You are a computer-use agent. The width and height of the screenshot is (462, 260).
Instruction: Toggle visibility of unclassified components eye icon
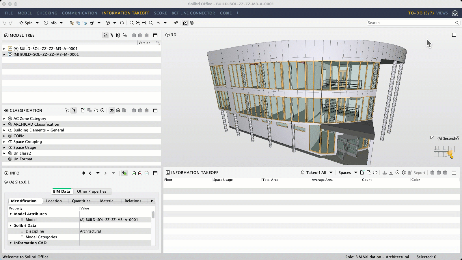[112, 110]
